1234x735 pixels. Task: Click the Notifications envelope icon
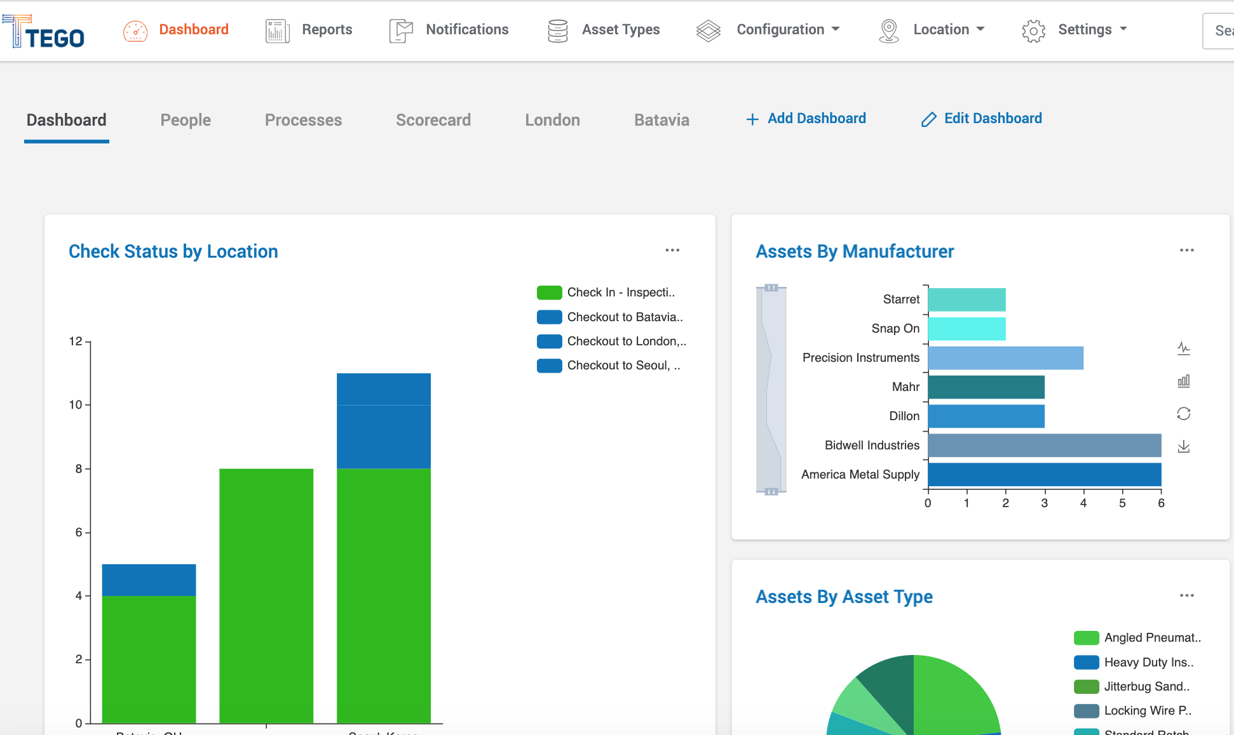tap(400, 30)
